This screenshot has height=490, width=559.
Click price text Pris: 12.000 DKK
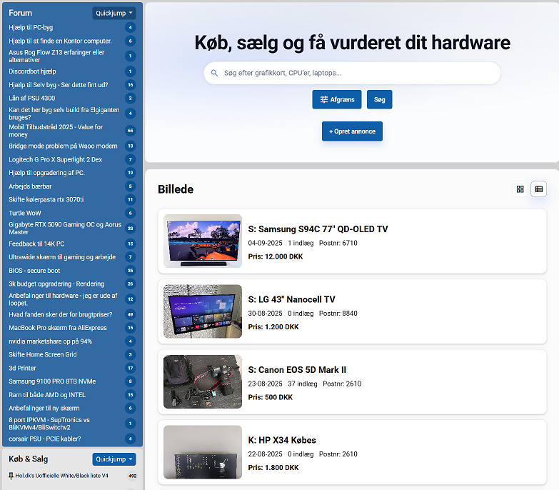[276, 256]
